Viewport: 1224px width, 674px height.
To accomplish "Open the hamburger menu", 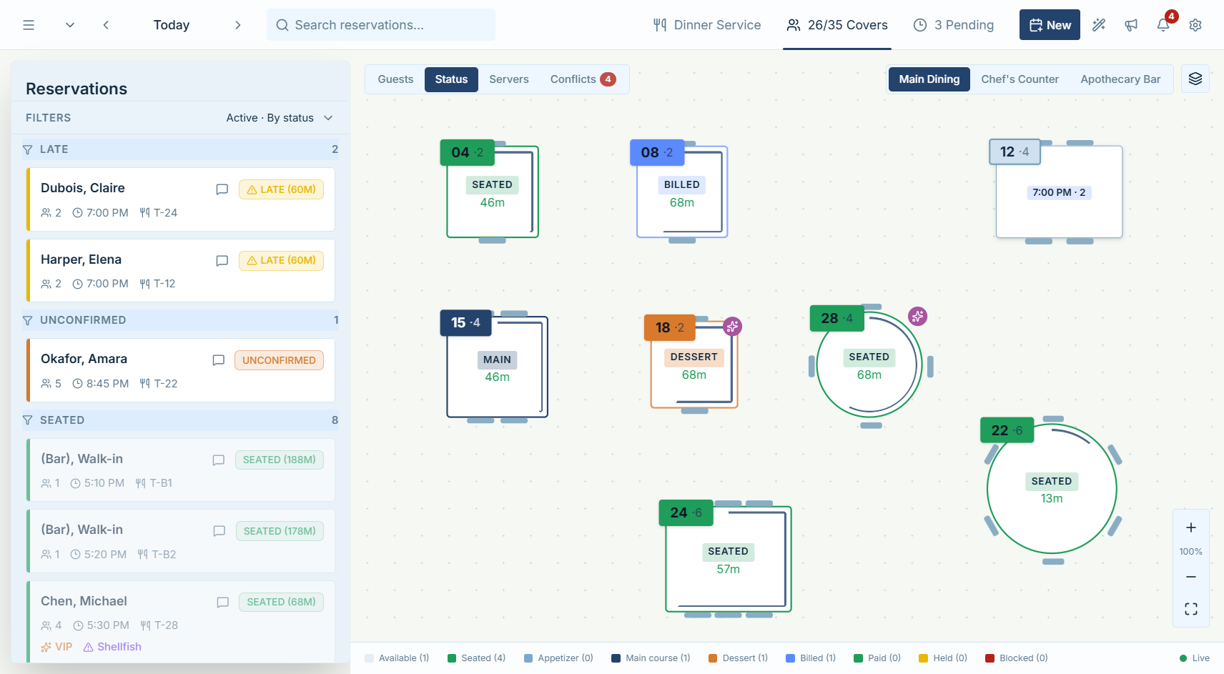I will [29, 25].
